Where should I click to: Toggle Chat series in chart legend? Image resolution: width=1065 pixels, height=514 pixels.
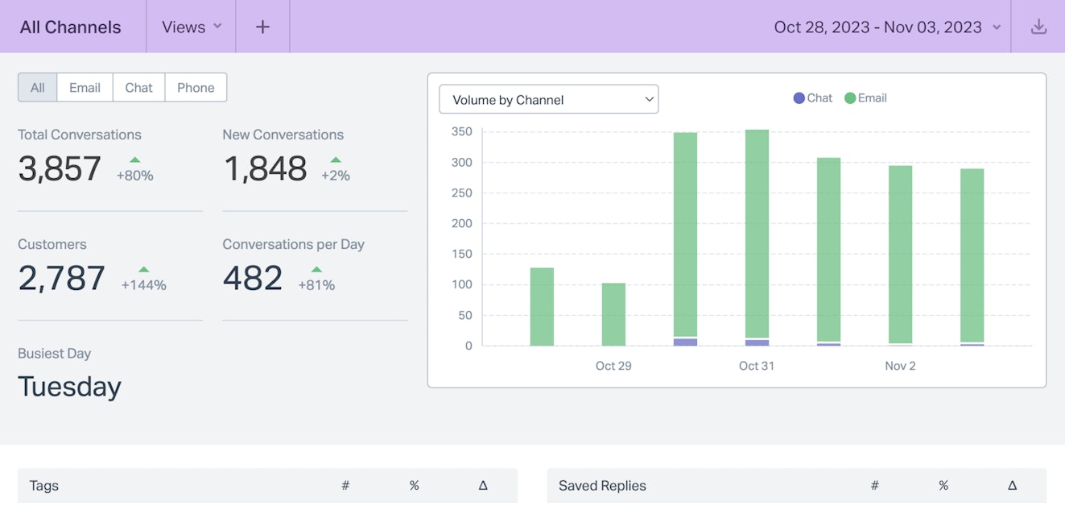[813, 98]
